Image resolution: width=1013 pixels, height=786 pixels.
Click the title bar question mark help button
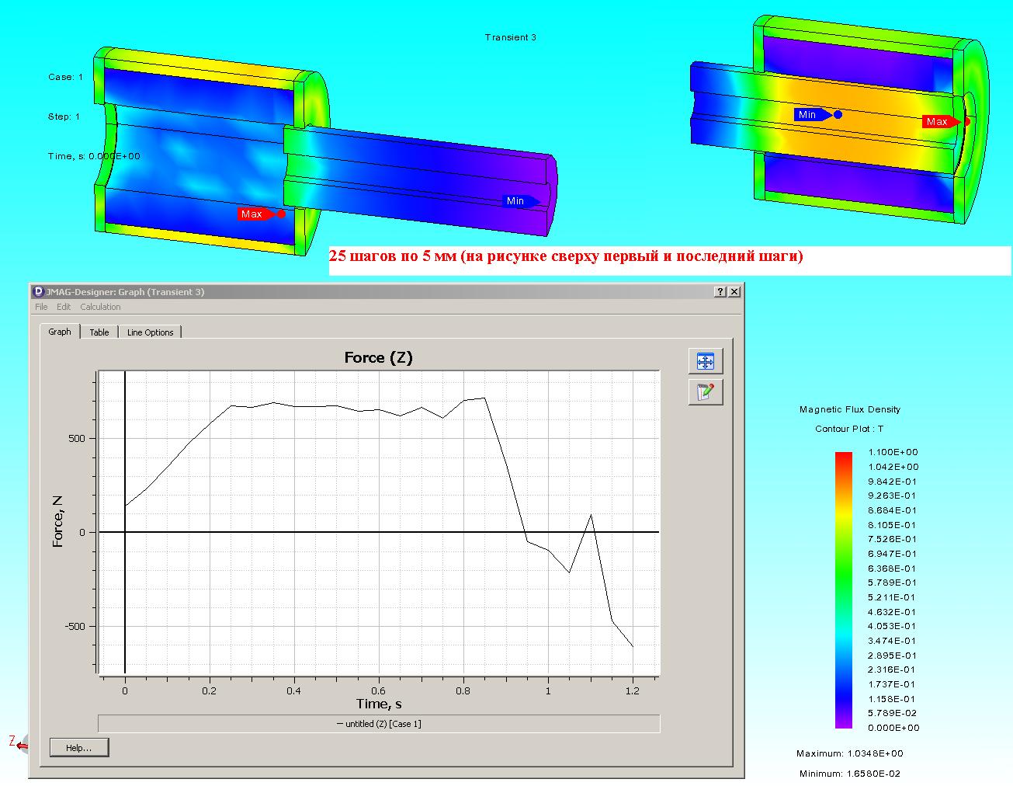720,292
